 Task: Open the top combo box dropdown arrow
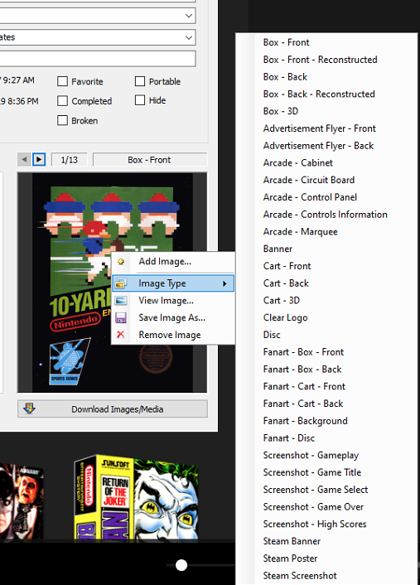tap(189, 16)
